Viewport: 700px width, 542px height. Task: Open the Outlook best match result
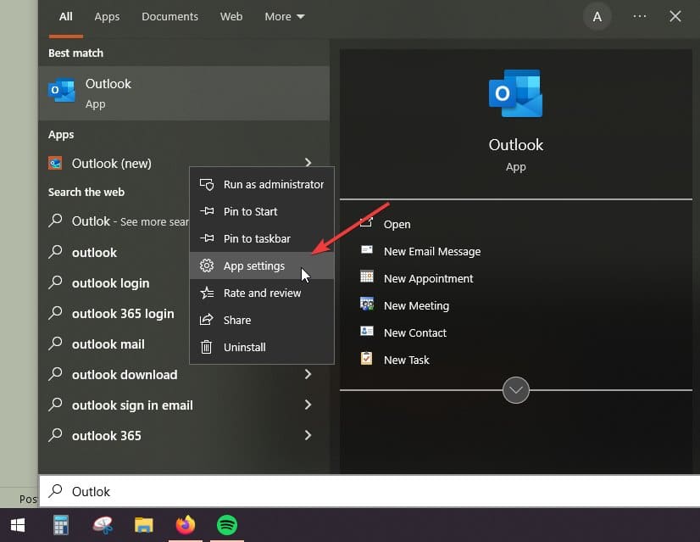[x=184, y=93]
